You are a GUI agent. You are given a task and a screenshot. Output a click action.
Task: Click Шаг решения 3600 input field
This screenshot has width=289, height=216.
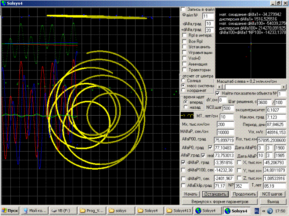click(x=265, y=102)
